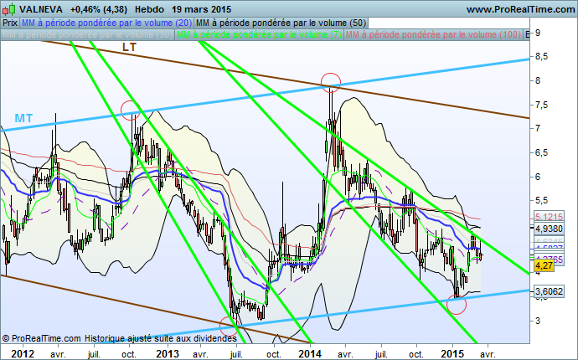Open the greyed MM pondérée par le volume (30) label
The image size is (578, 360).
87,34
